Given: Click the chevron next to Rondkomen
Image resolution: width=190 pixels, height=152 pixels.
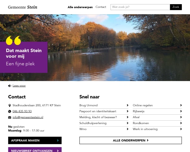Looking at the screenshot, I should coord(181,123).
